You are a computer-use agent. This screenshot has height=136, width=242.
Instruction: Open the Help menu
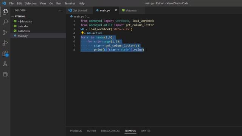(82, 3)
